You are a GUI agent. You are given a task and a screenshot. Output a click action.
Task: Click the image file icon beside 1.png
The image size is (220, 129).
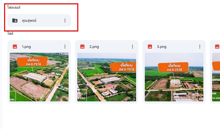point(15,47)
